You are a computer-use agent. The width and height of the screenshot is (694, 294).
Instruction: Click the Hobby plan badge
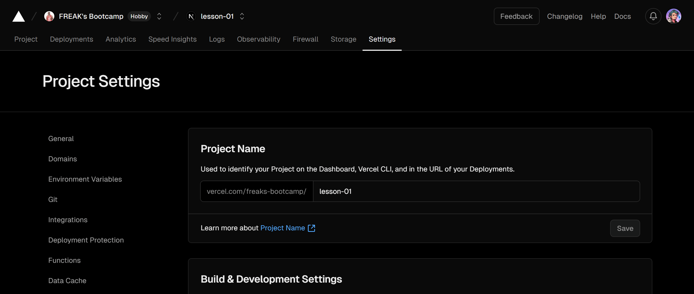(x=139, y=16)
